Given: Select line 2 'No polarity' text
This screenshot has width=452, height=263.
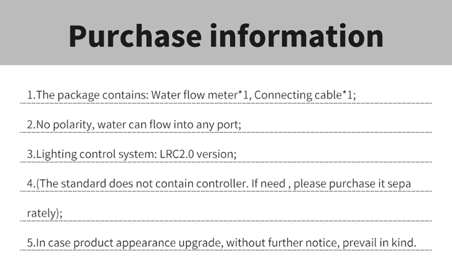Looking at the screenshot, I should pyautogui.click(x=134, y=125).
